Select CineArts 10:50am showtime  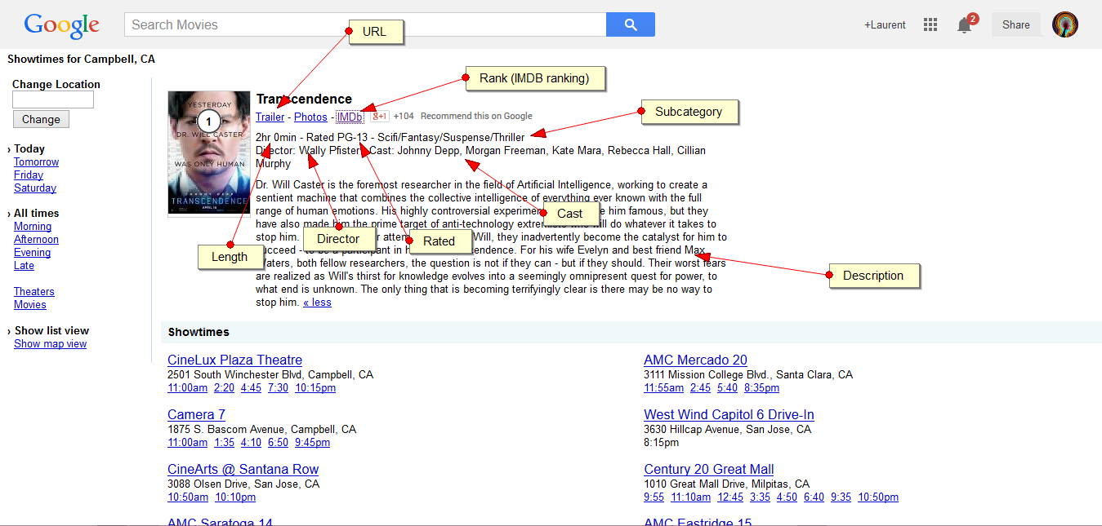188,497
